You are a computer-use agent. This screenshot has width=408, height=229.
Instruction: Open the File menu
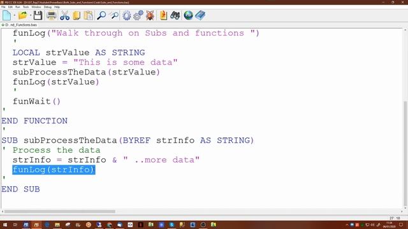point(3,7)
